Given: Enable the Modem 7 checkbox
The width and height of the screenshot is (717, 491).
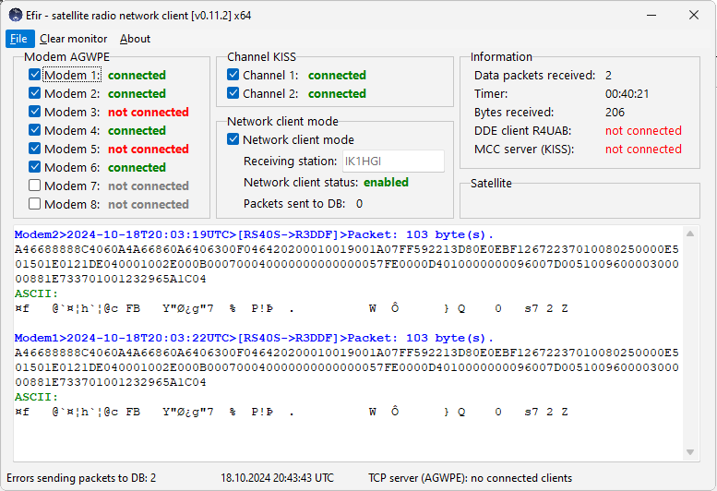Looking at the screenshot, I should point(35,186).
